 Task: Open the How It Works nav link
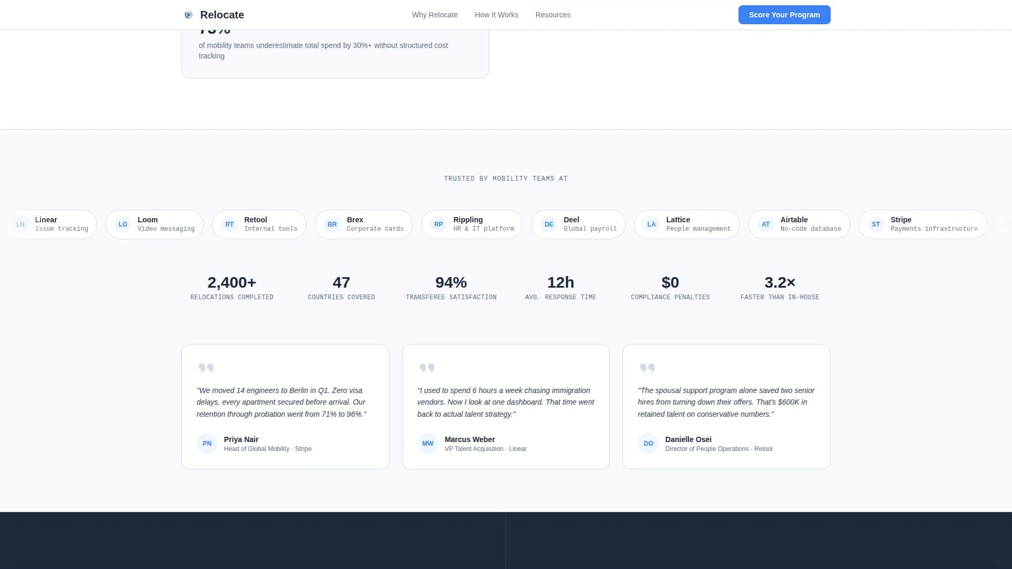tap(497, 15)
